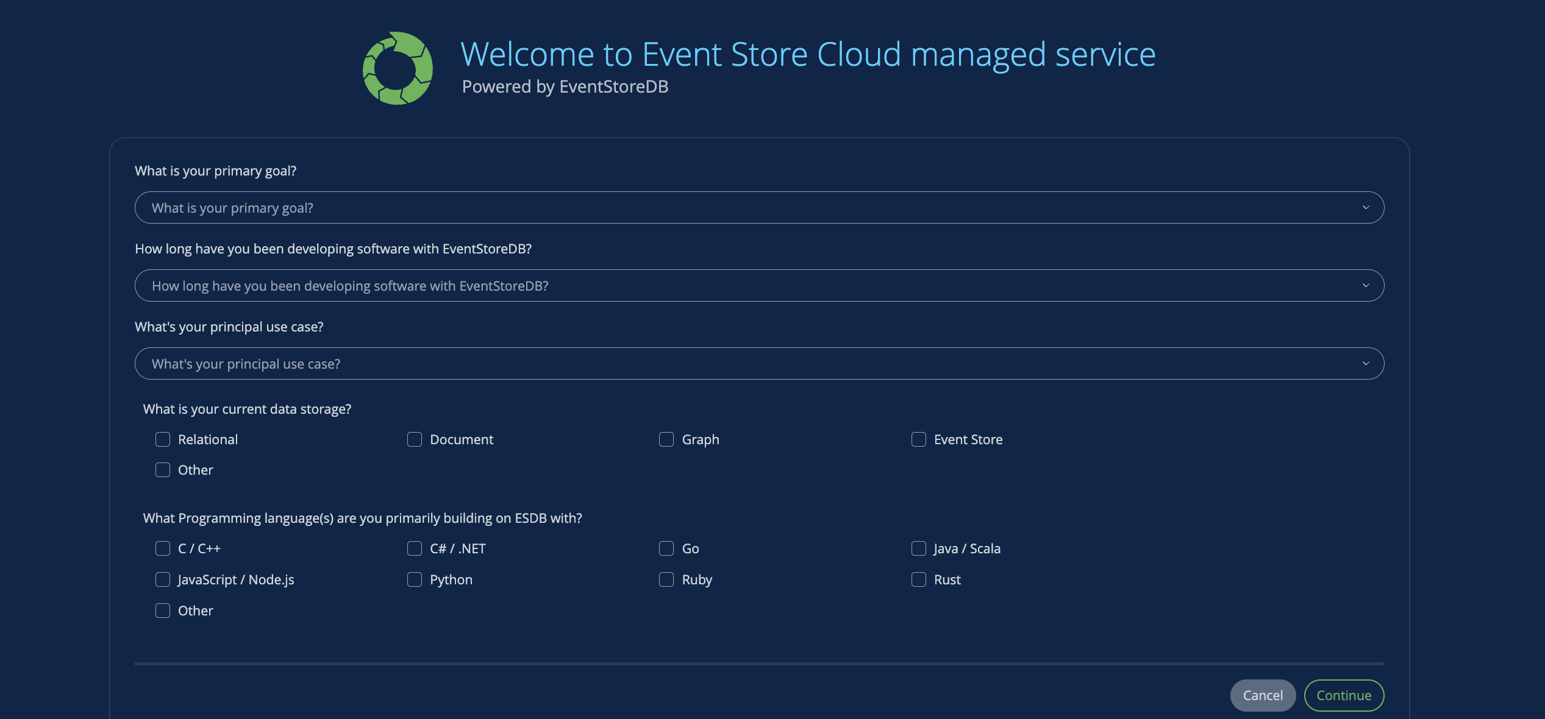Viewport: 1545px width, 719px height.
Task: Enable the Python language checkbox
Action: point(415,579)
